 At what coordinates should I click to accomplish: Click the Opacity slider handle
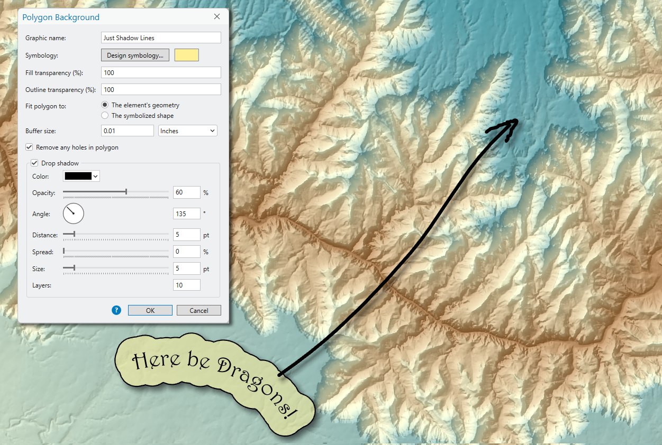point(126,191)
